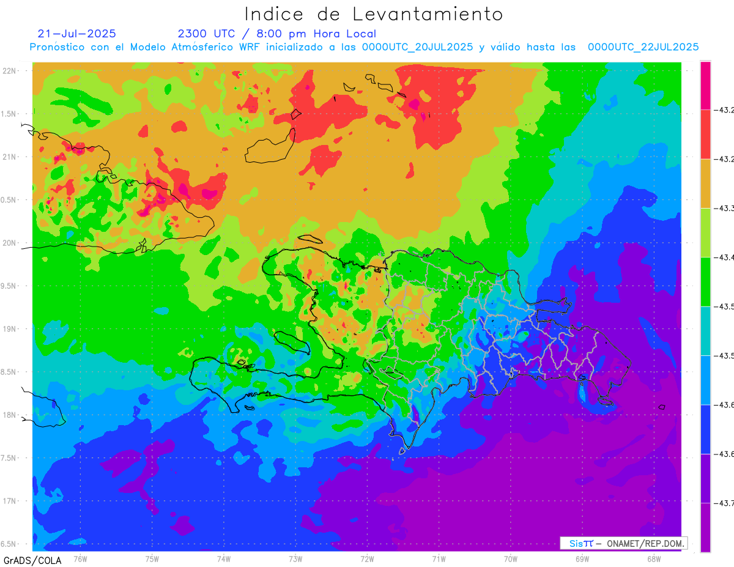The width and height of the screenshot is (734, 567).
Task: Click the magenta swatch on the color bar
Action: [705, 86]
